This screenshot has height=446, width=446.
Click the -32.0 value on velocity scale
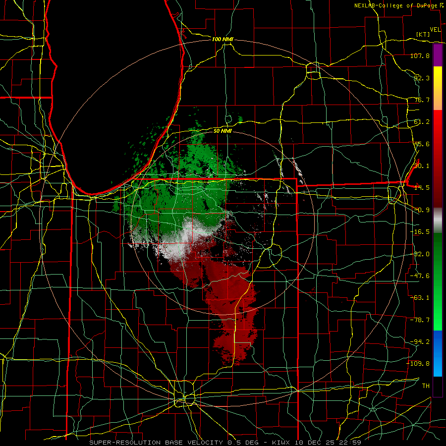pos(420,254)
